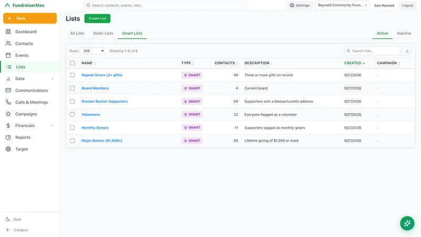Open the Reports pie chart icon
The width and height of the screenshot is (421, 237).
8,137
